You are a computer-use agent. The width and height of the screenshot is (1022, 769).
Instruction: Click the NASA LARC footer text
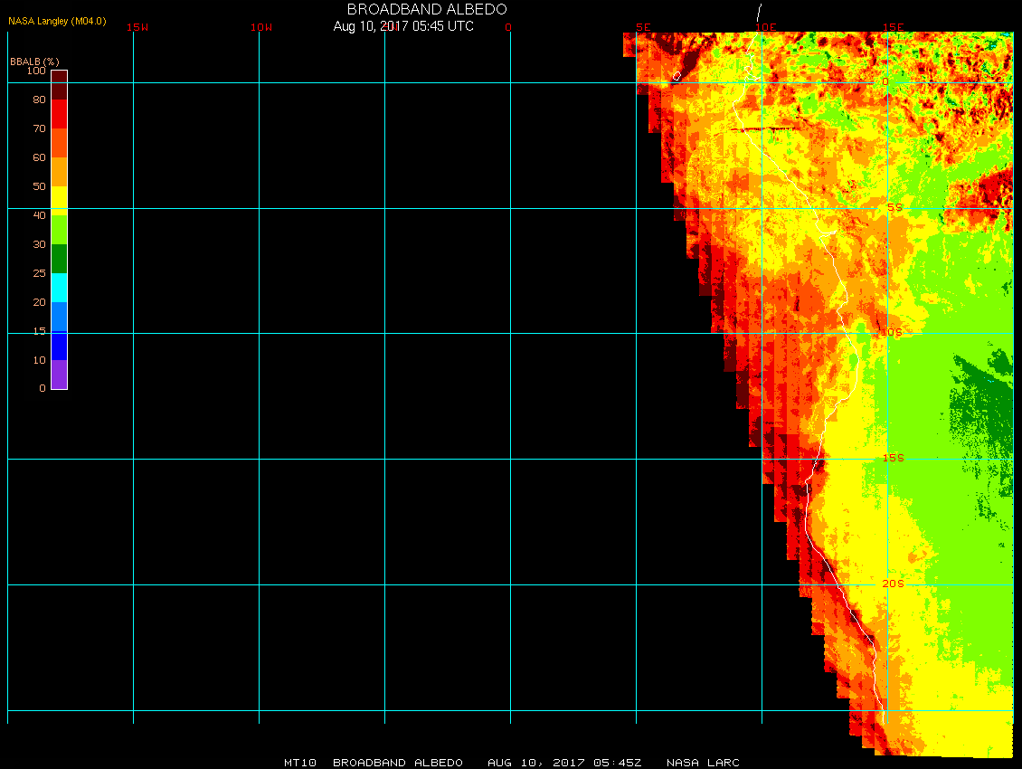[703, 763]
